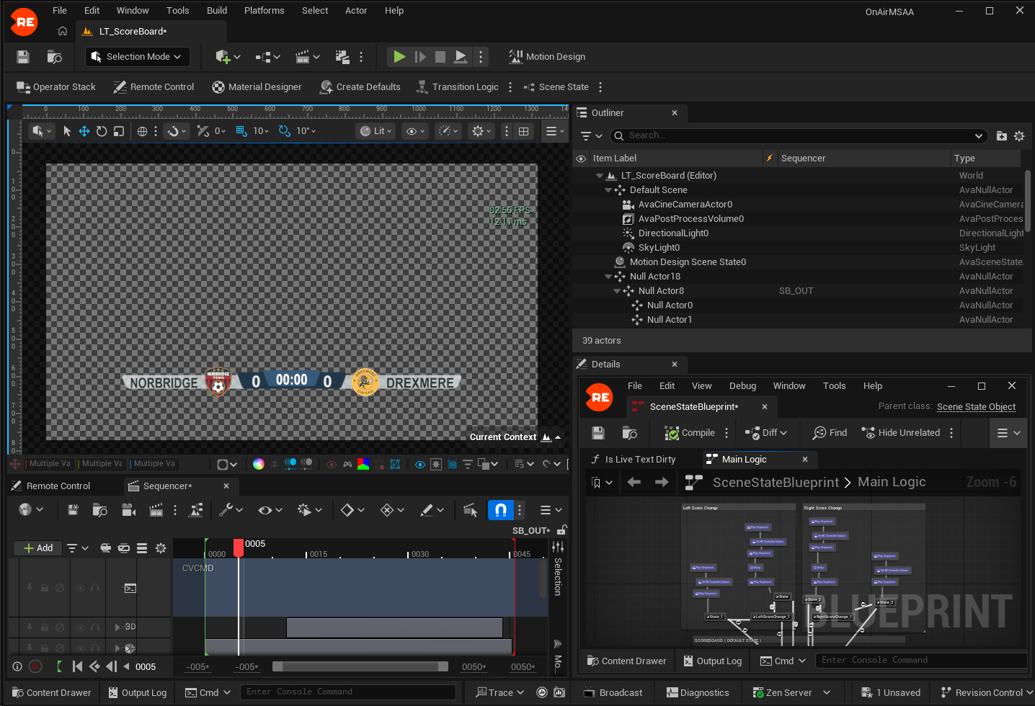Image resolution: width=1035 pixels, height=706 pixels.
Task: Open the Build menu
Action: click(x=217, y=11)
